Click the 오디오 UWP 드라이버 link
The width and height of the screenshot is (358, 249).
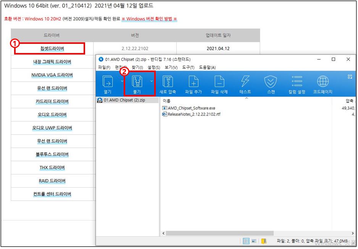pyautogui.click(x=52, y=128)
